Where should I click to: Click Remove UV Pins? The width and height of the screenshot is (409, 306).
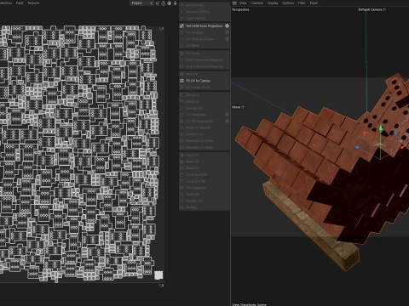pos(204,12)
